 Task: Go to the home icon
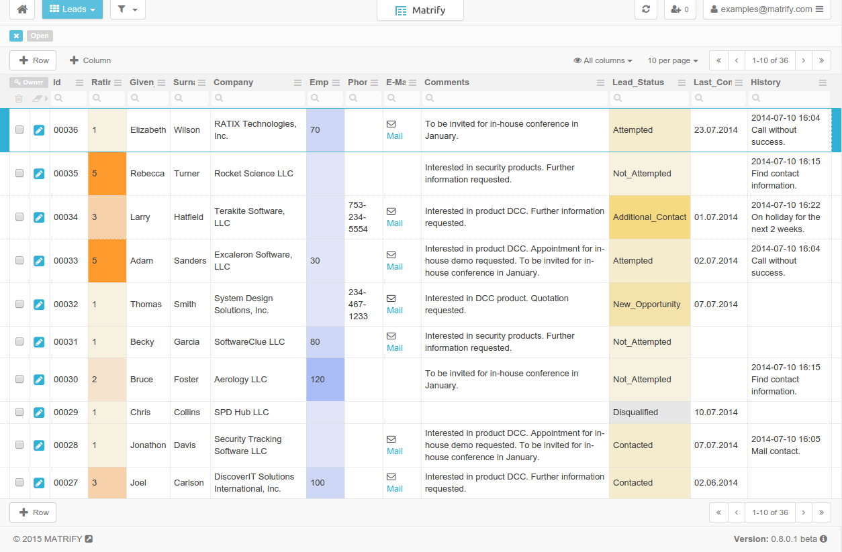[x=22, y=9]
